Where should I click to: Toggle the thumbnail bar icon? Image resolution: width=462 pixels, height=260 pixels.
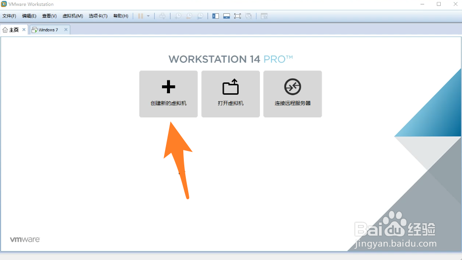[x=227, y=16]
